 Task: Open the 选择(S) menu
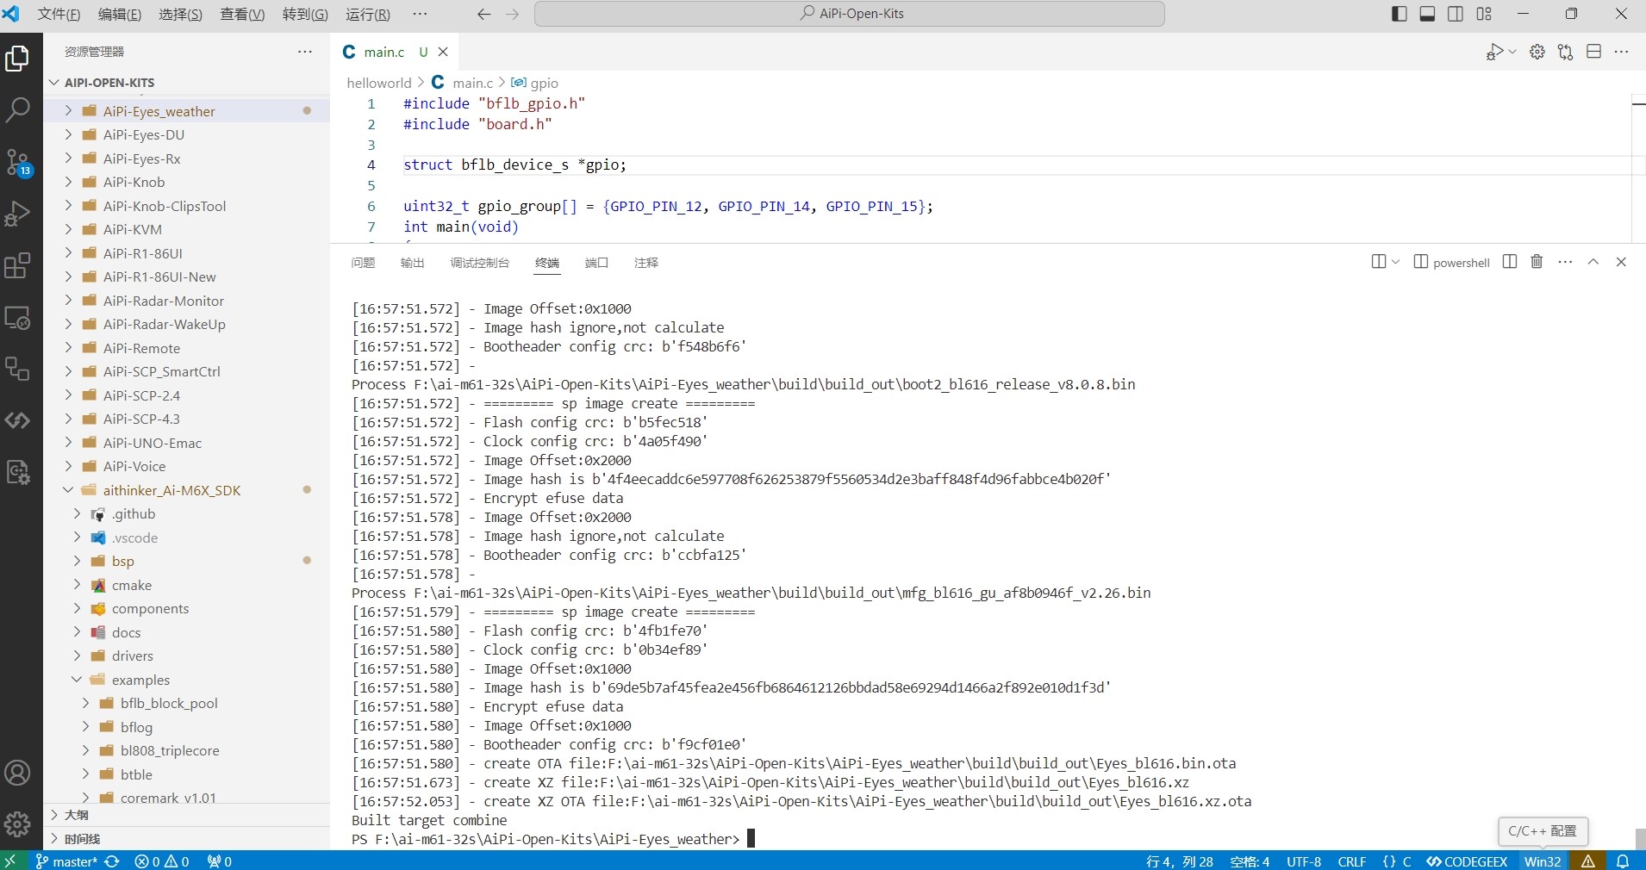[180, 14]
